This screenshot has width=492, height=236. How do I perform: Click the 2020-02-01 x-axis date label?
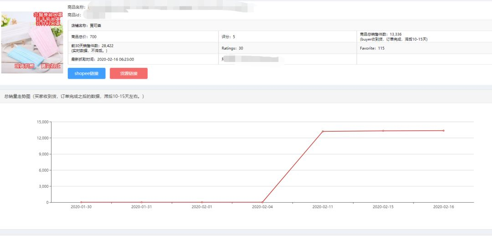202,207
